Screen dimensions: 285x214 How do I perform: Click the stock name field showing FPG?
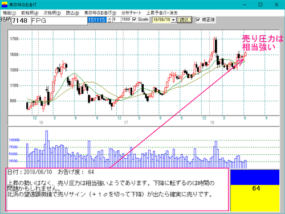coord(59,20)
